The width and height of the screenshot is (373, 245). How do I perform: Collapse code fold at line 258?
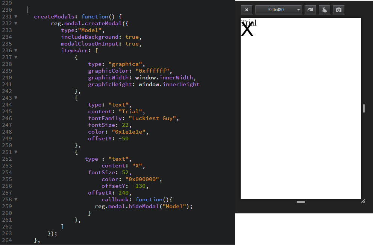(x=16, y=199)
